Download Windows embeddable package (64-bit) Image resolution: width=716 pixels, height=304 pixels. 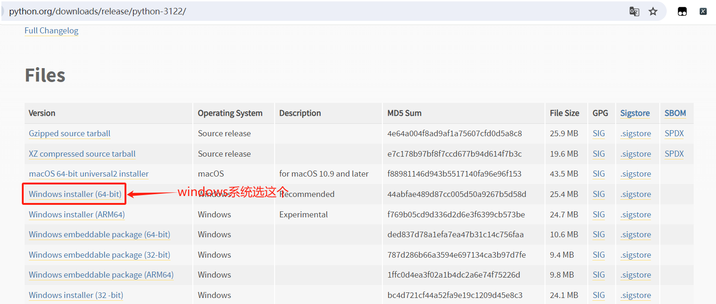(x=99, y=234)
